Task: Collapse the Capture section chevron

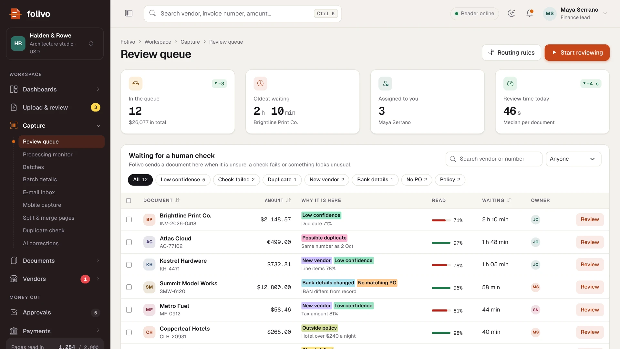Action: (x=98, y=126)
